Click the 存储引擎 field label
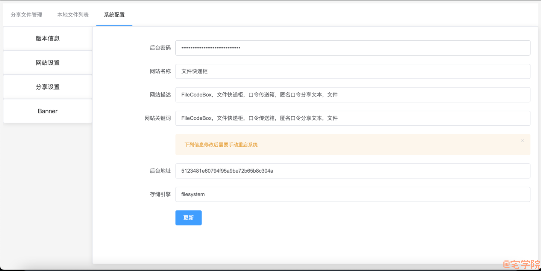541x271 pixels. coord(160,194)
